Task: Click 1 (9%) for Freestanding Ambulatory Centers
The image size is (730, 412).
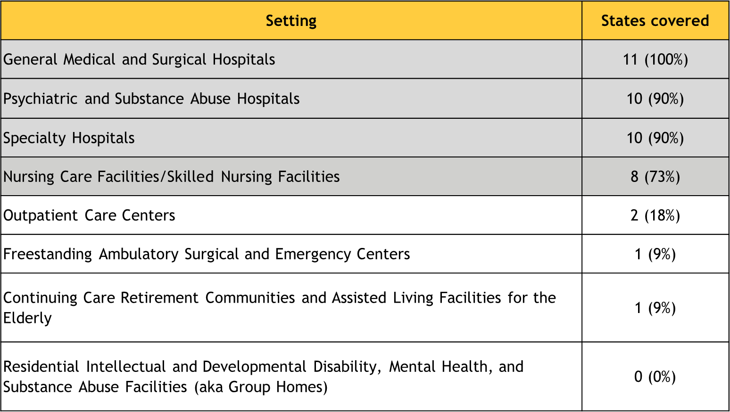Action: pyautogui.click(x=655, y=254)
